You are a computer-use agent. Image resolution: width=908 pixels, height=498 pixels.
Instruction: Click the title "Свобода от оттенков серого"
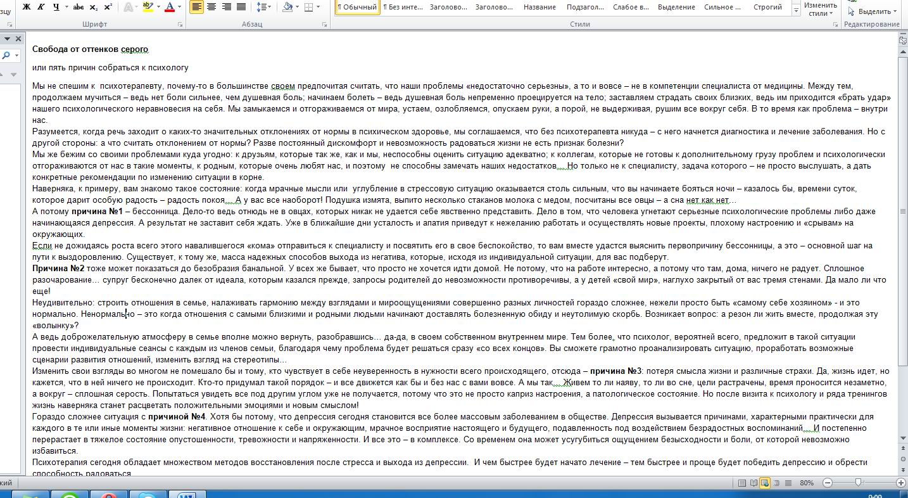[x=90, y=49]
